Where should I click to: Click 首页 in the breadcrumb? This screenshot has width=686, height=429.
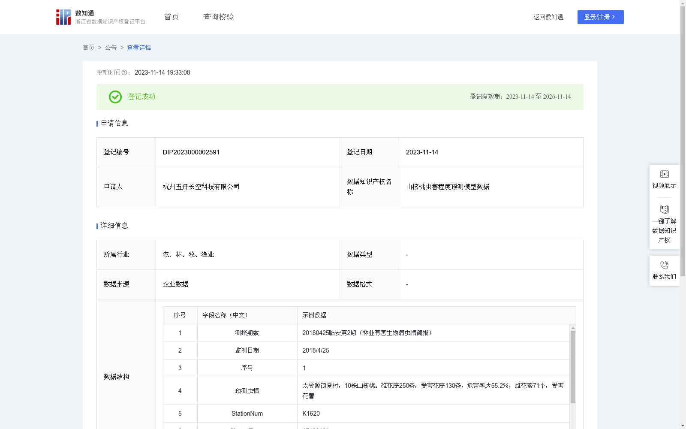click(88, 48)
